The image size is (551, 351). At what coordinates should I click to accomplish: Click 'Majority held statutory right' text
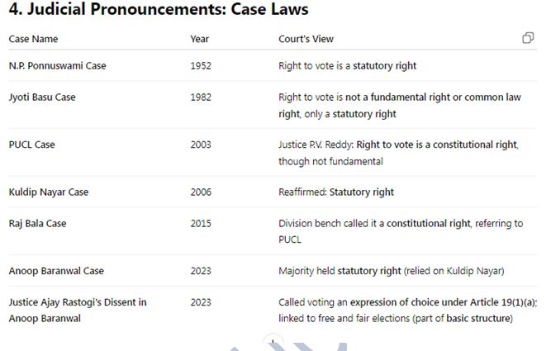[x=340, y=271]
